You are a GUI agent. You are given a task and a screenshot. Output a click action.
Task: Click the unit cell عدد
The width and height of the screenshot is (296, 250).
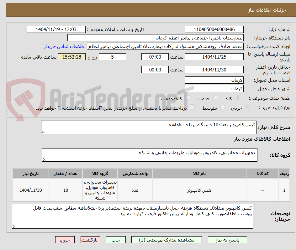(x=135, y=190)
